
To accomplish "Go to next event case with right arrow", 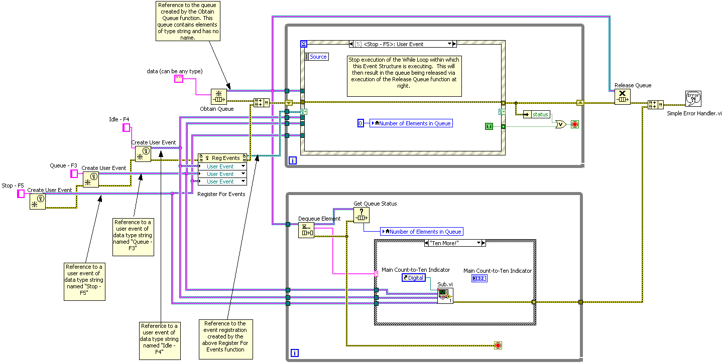I will coord(454,44).
